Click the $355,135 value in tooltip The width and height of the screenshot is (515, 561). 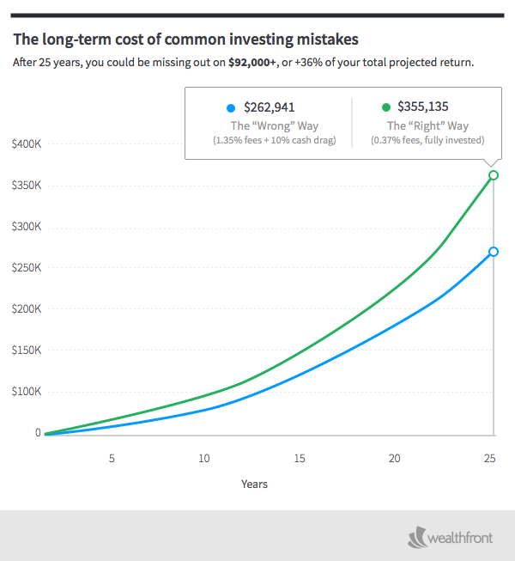(427, 108)
